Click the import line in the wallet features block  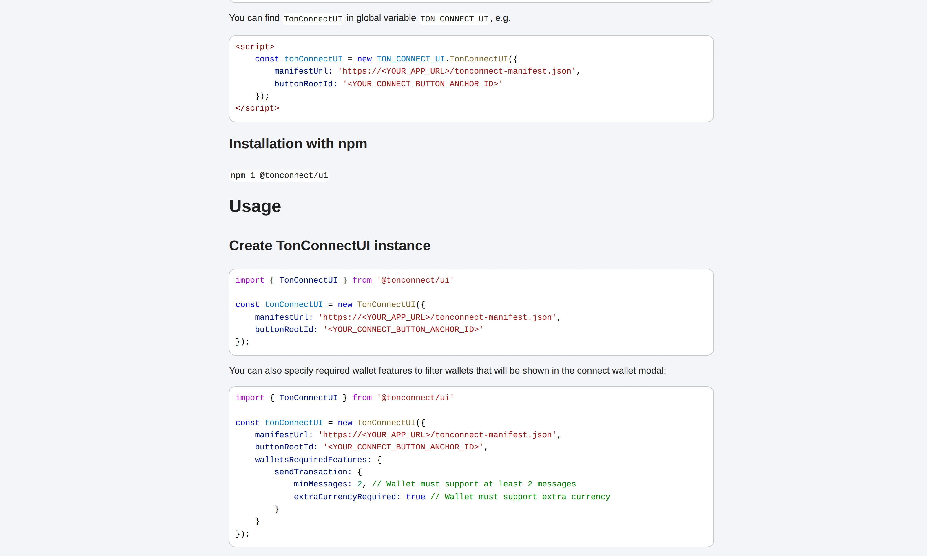(345, 398)
